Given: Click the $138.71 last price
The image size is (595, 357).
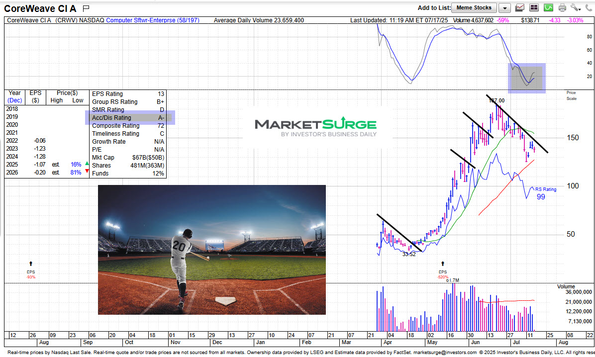Looking at the screenshot, I should (530, 20).
